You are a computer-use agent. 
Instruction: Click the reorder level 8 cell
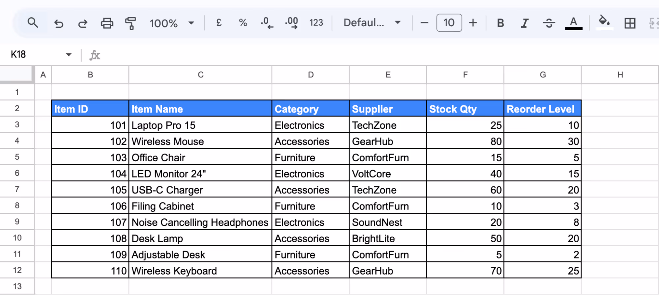tap(543, 222)
